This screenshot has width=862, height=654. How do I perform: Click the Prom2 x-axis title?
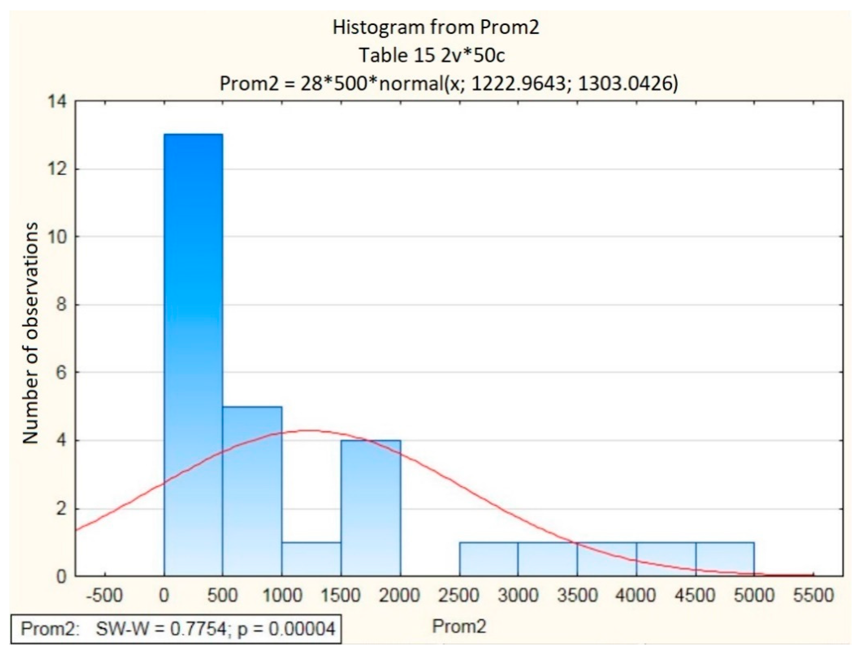tap(459, 626)
